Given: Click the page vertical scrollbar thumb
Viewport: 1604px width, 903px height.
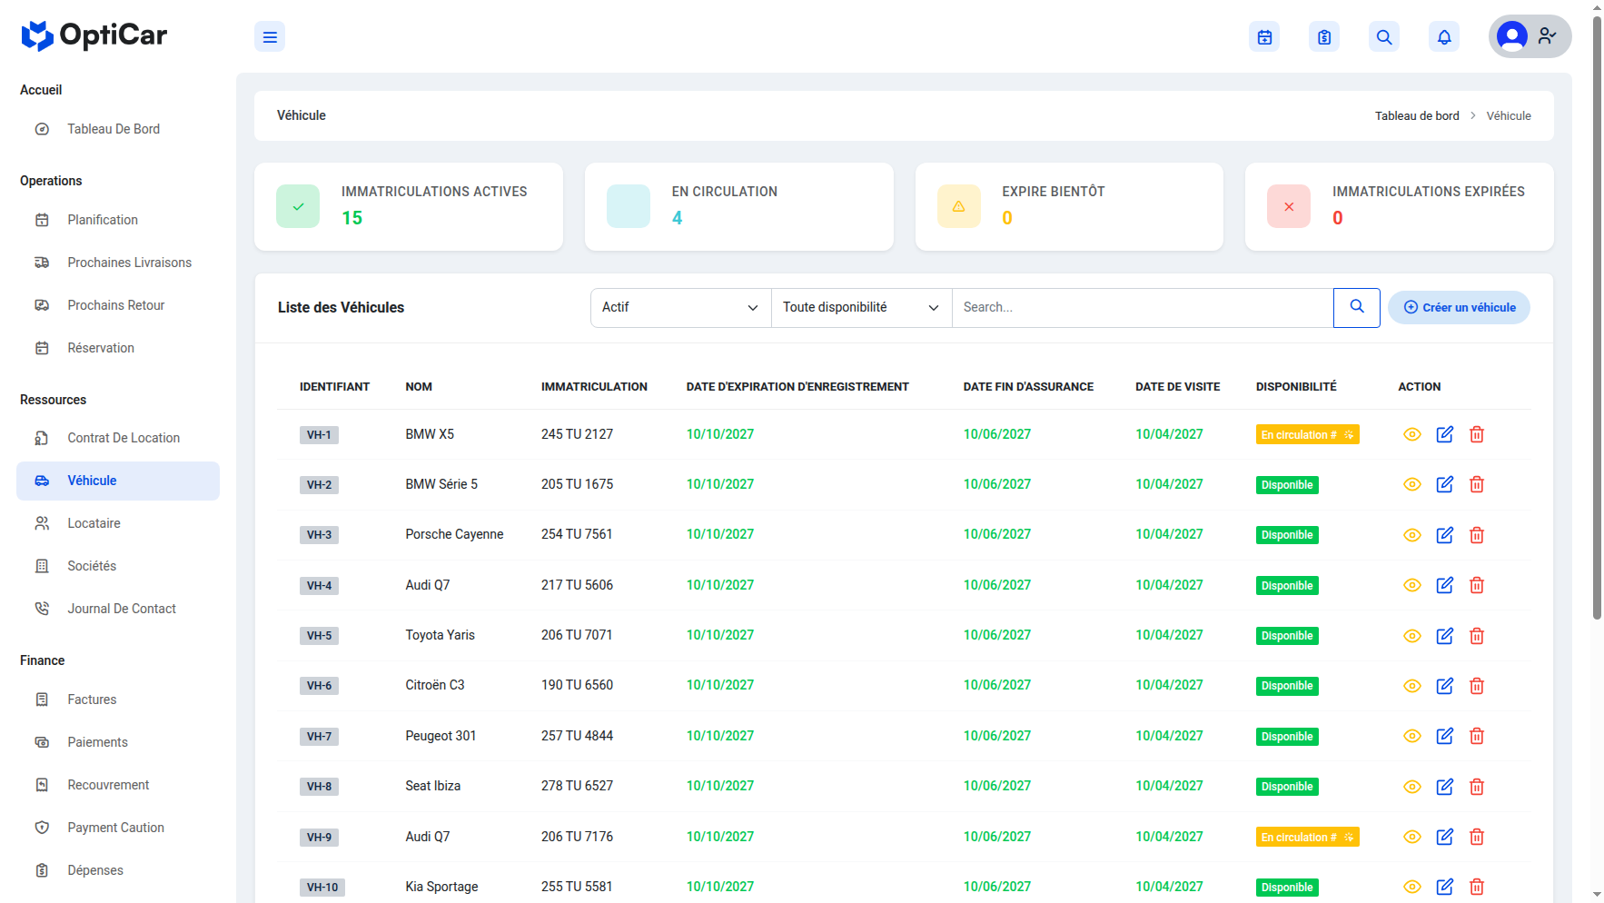Looking at the screenshot, I should tap(1597, 318).
